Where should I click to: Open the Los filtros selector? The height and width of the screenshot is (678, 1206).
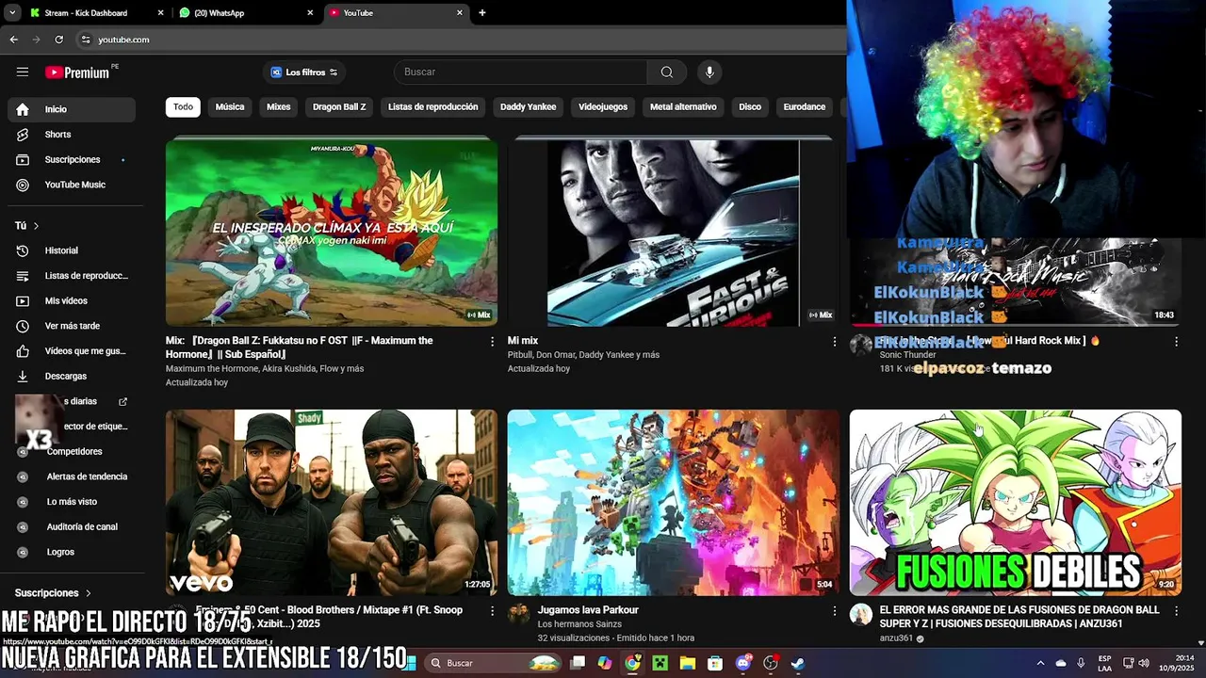pyautogui.click(x=304, y=73)
